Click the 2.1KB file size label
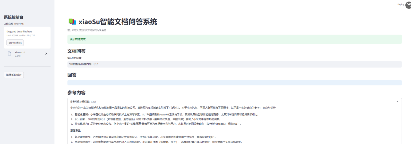The height and width of the screenshot is (144, 411). pos(18,56)
